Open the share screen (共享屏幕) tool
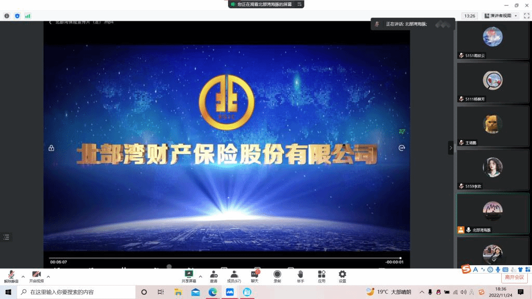 tap(189, 275)
